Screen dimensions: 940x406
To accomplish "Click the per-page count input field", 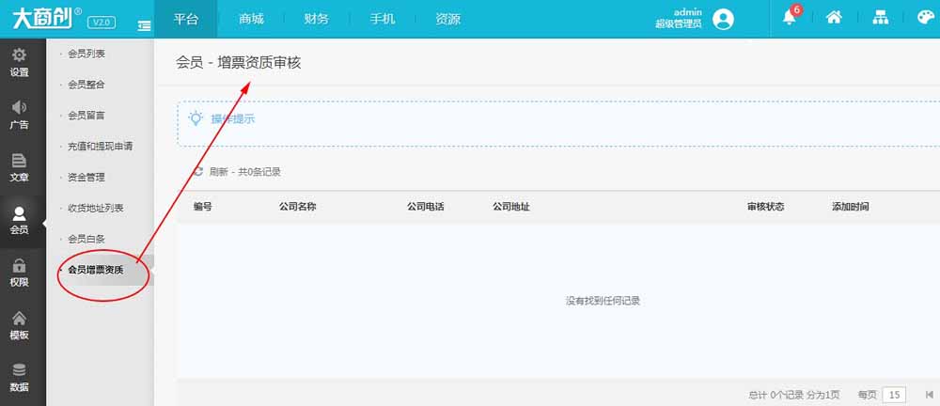I will pos(896,395).
